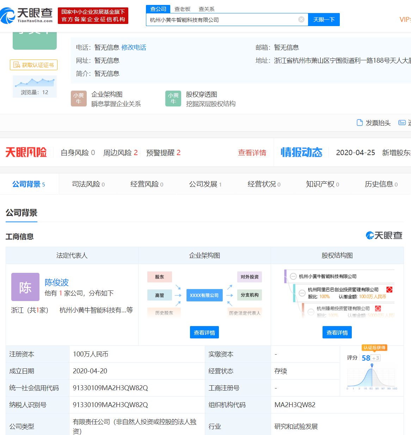This screenshot has height=435, width=411.
Task: Switch to 查老板 search tab
Action: pyautogui.click(x=182, y=9)
